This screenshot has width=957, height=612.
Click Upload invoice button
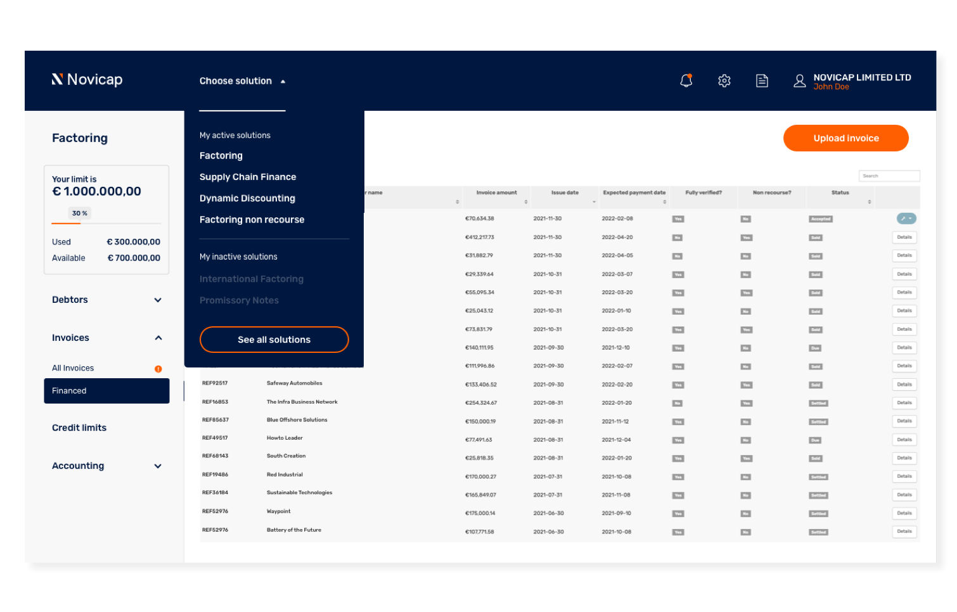coord(846,138)
